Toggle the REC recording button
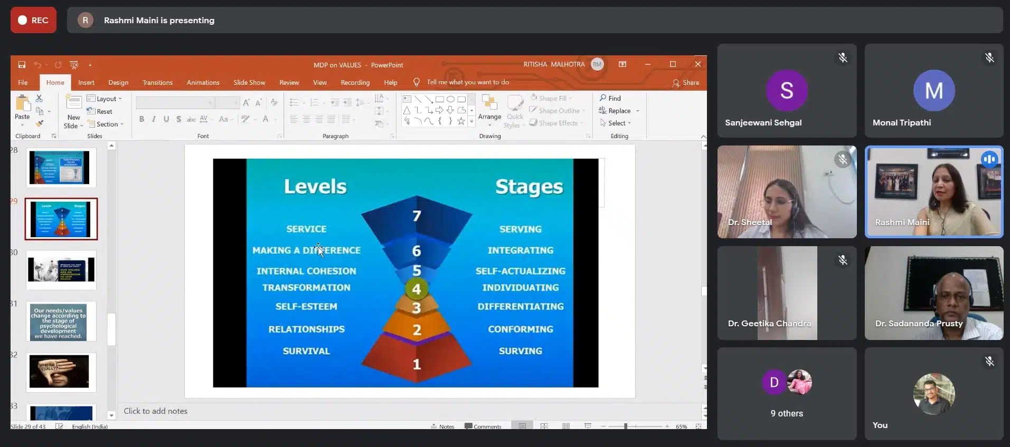Screen dimensions: 1010x447 tap(33, 20)
